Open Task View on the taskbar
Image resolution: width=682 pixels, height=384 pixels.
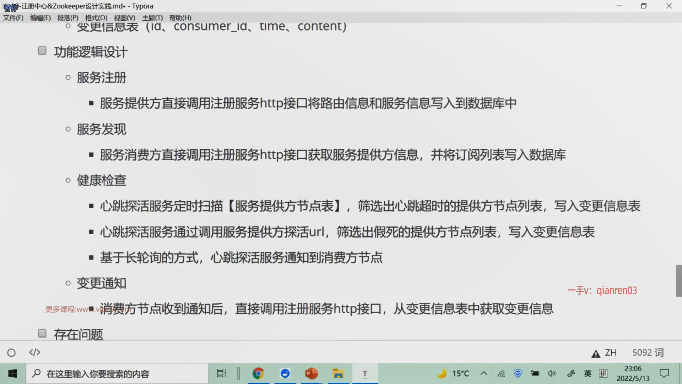click(x=221, y=373)
